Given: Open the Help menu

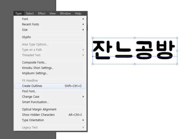Looking at the screenshot, I should pyautogui.click(x=78, y=14).
